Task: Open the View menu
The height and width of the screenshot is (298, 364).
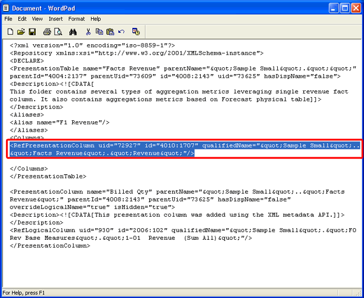Action: [37, 19]
